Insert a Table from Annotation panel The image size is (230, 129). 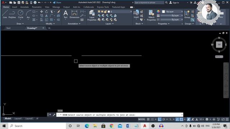click(x=82, y=20)
